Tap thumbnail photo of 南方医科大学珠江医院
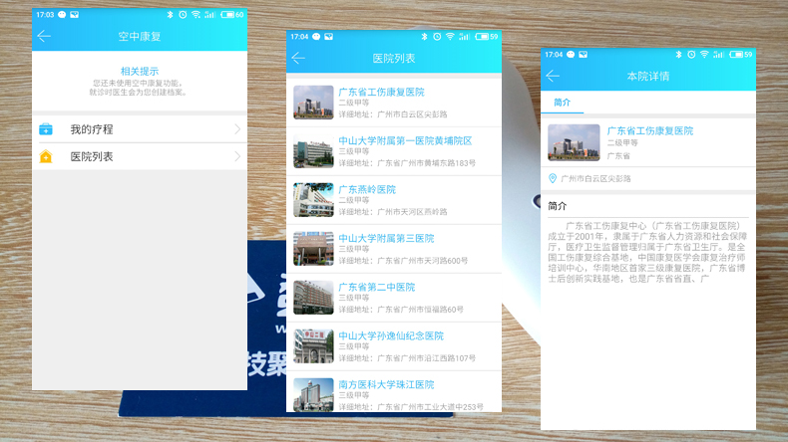 [313, 395]
